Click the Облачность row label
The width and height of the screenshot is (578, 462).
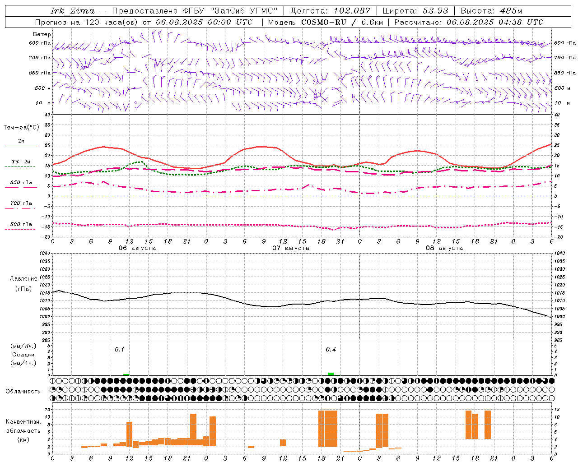[23, 392]
